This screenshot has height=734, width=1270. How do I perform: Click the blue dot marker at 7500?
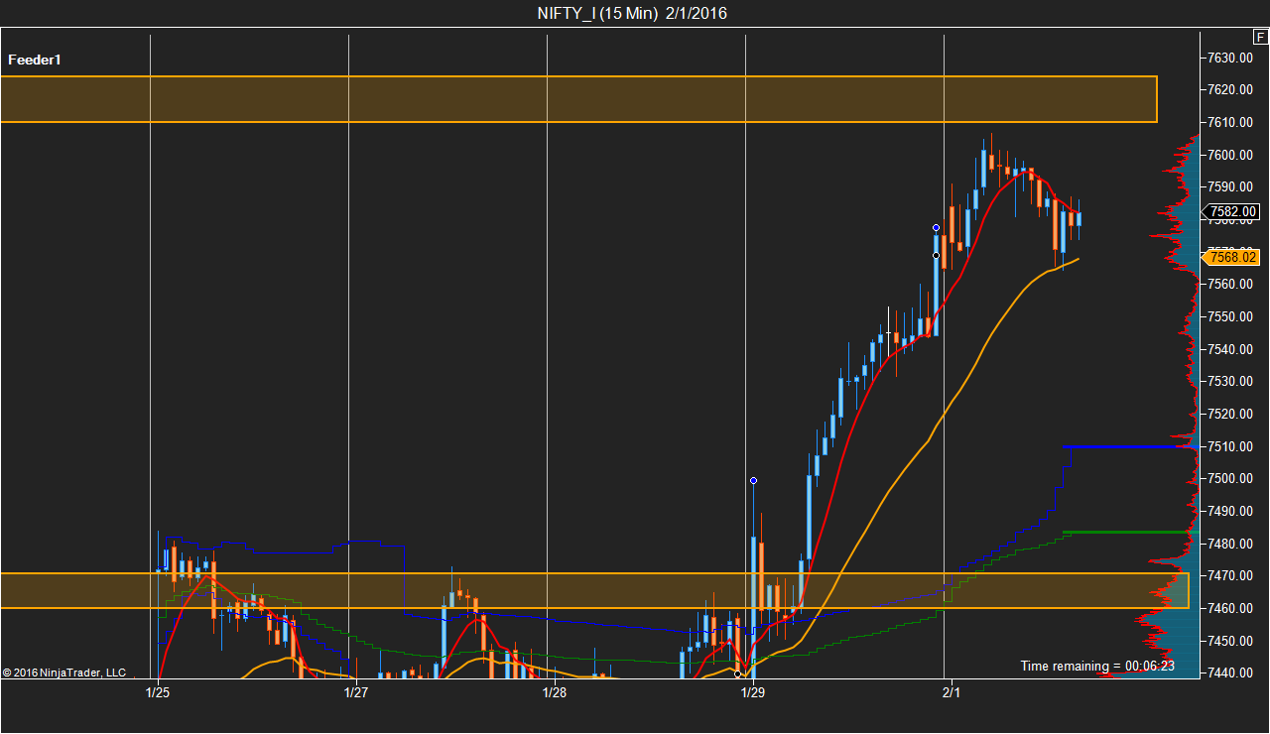753,481
